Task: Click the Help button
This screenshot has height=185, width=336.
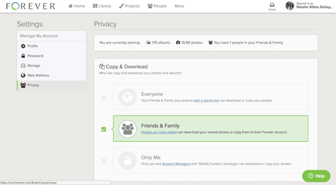Action: tap(316, 176)
